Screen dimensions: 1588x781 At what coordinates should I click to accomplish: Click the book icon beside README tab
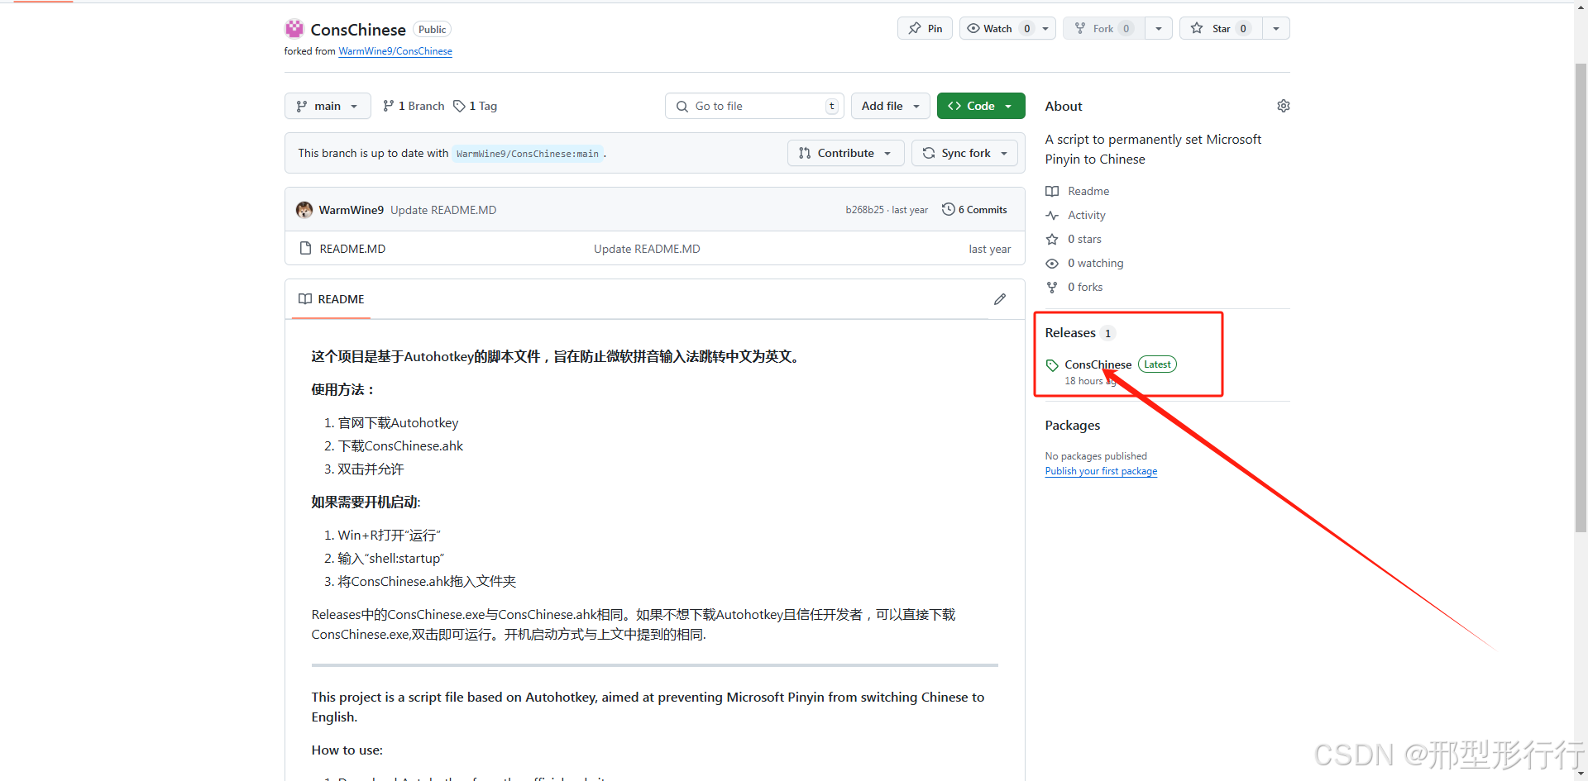point(305,299)
